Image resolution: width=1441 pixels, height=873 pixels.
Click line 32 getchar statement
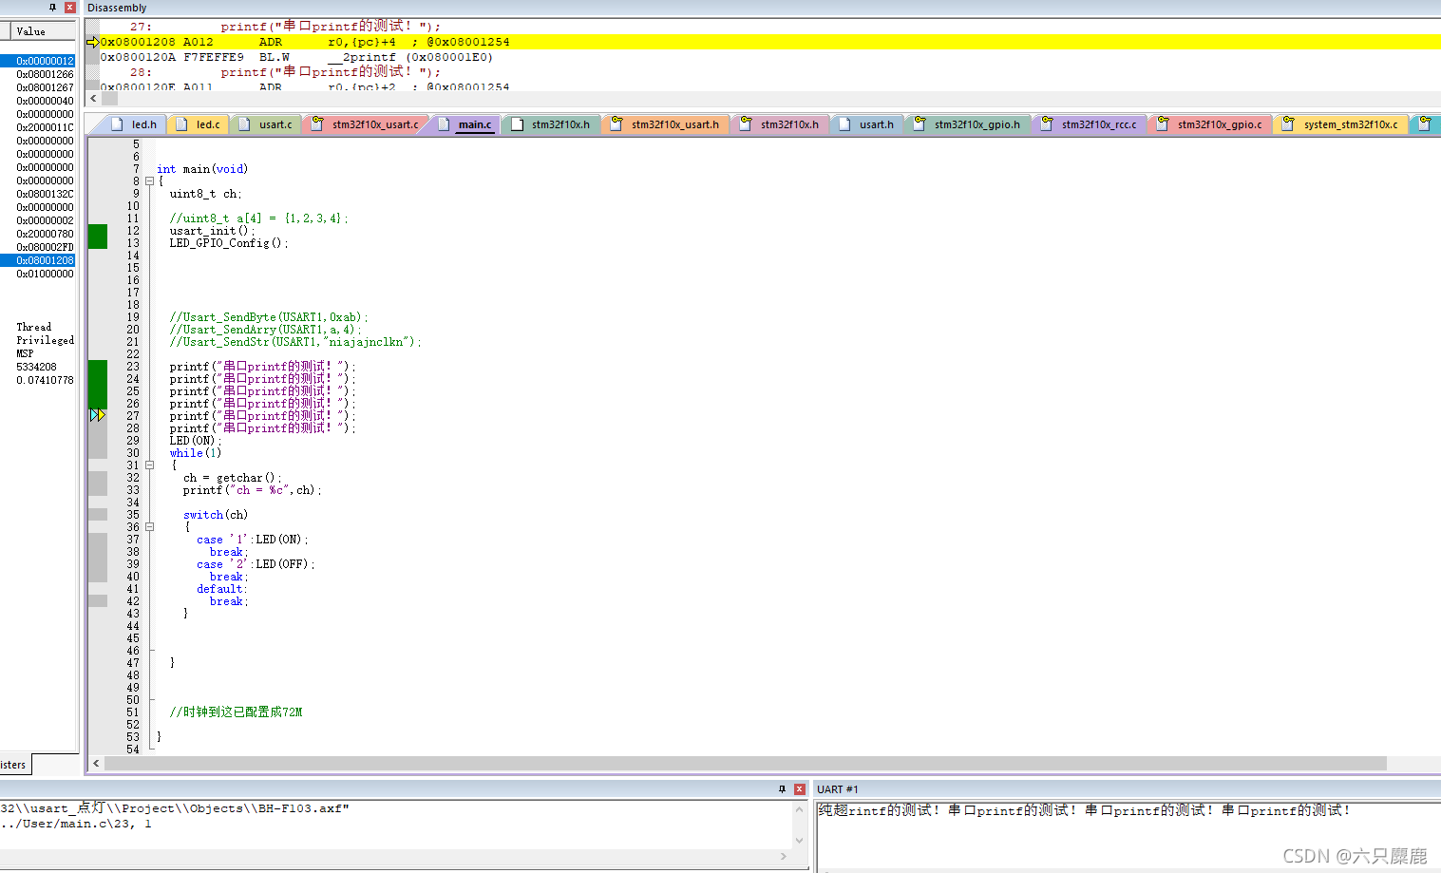(x=232, y=478)
